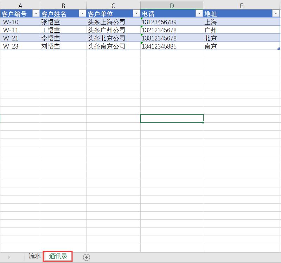Screen dimensions: 281x263
Task: Click the table resize handle at 南京 row
Action: click(279, 49)
